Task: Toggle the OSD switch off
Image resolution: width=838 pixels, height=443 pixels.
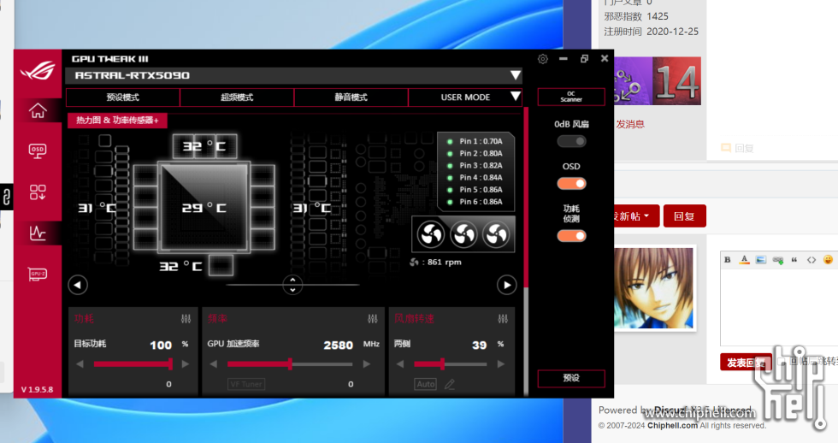Action: 571,183
